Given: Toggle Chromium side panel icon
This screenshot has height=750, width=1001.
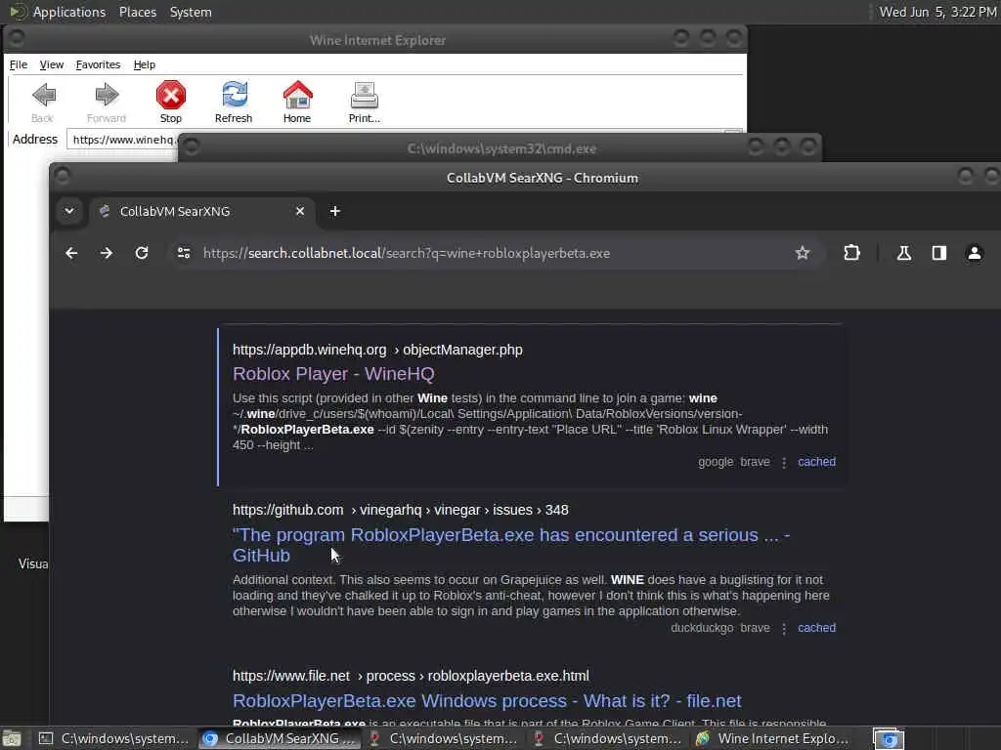Looking at the screenshot, I should click(939, 253).
